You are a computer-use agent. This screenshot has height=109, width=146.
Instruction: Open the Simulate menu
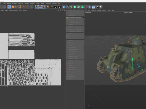coord(32,3)
